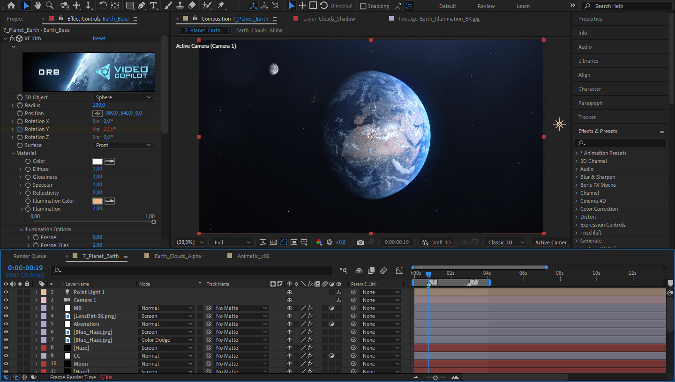Screen dimensions: 675x382
Task: Toggle Draft 3D mode
Action: pyautogui.click(x=436, y=242)
